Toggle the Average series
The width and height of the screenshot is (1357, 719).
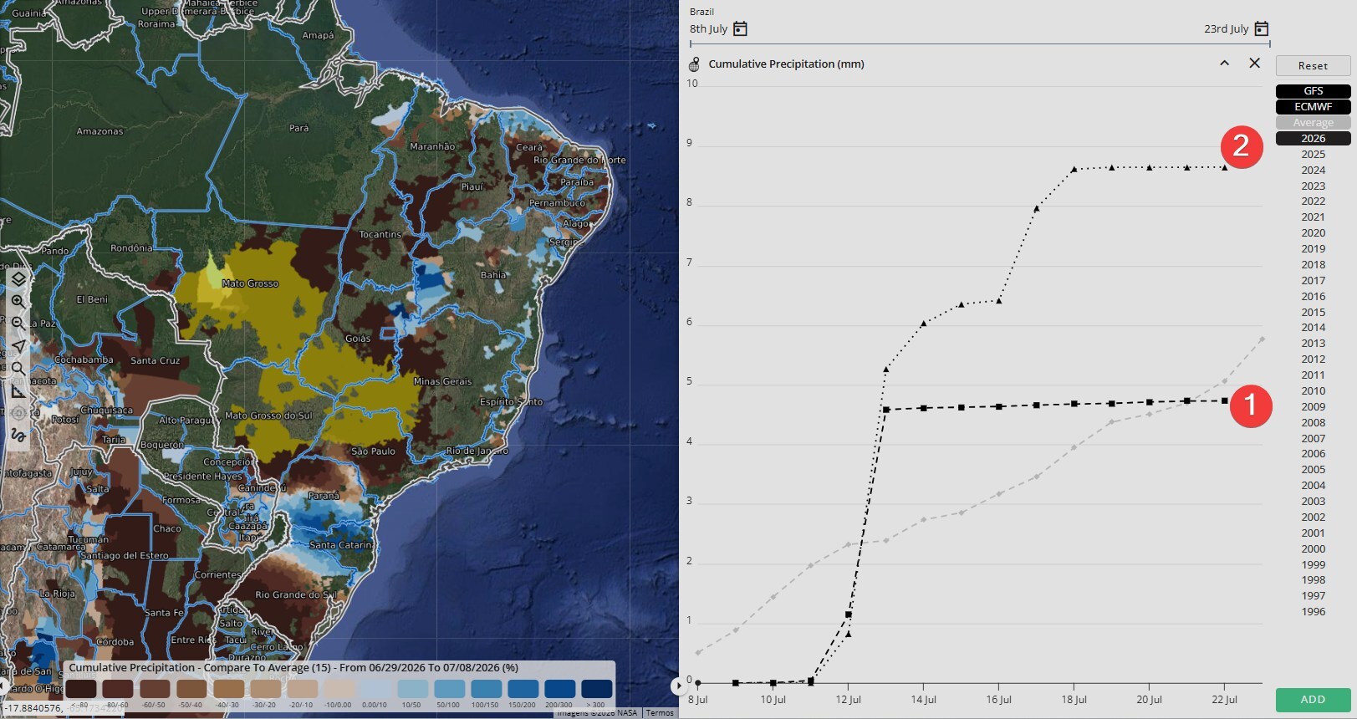pyautogui.click(x=1313, y=123)
